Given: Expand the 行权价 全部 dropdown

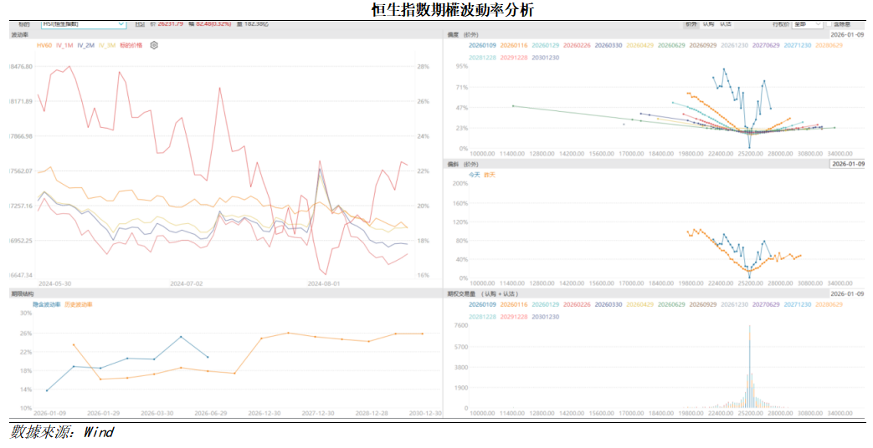Looking at the screenshot, I should (806, 25).
